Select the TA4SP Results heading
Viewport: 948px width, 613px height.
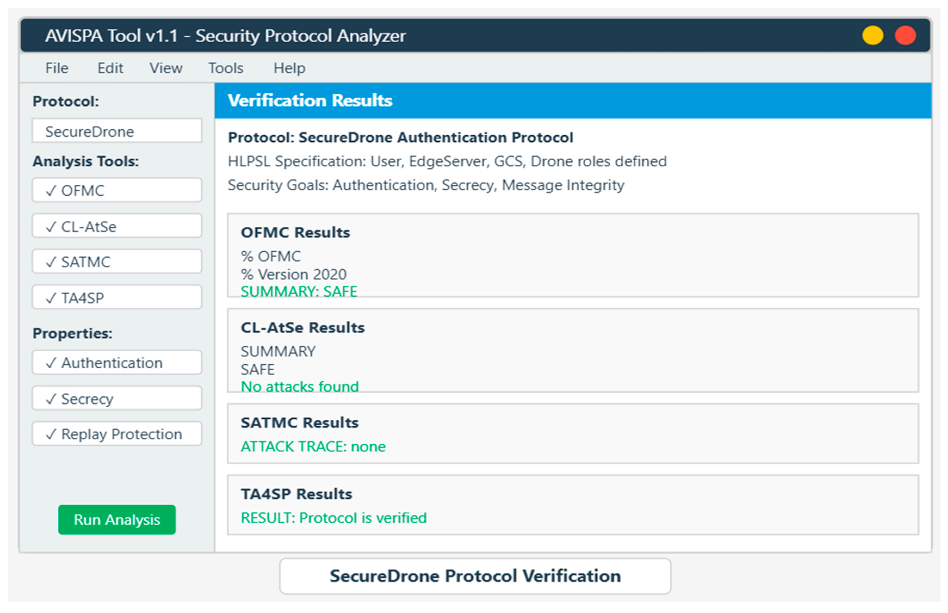click(296, 494)
